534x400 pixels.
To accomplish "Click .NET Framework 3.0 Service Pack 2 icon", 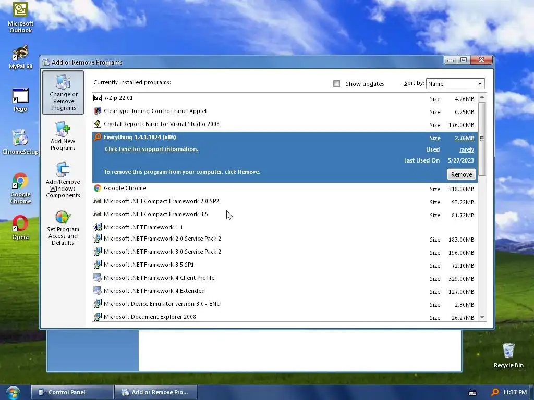I will (98, 252).
